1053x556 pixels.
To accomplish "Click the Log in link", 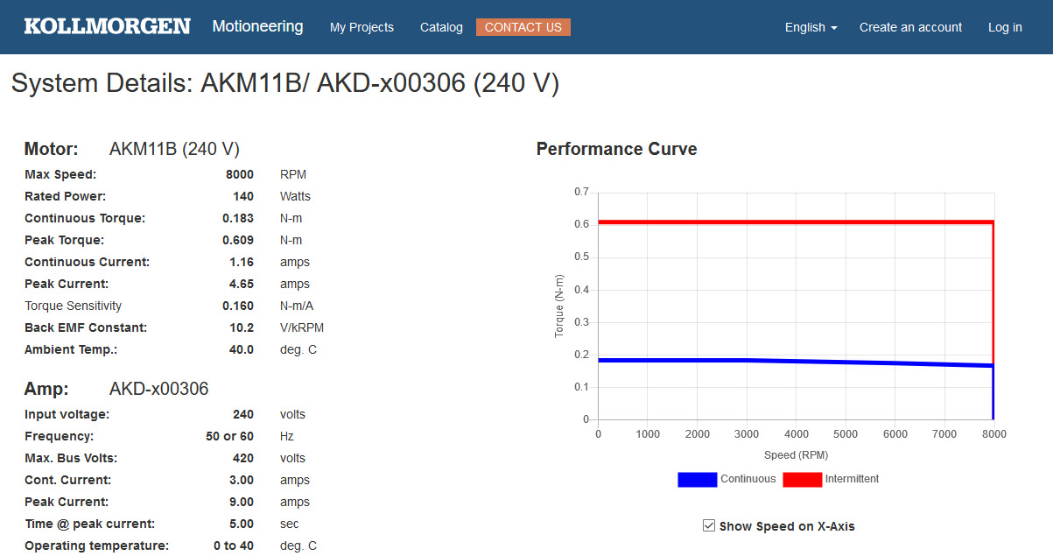I will (x=1005, y=27).
